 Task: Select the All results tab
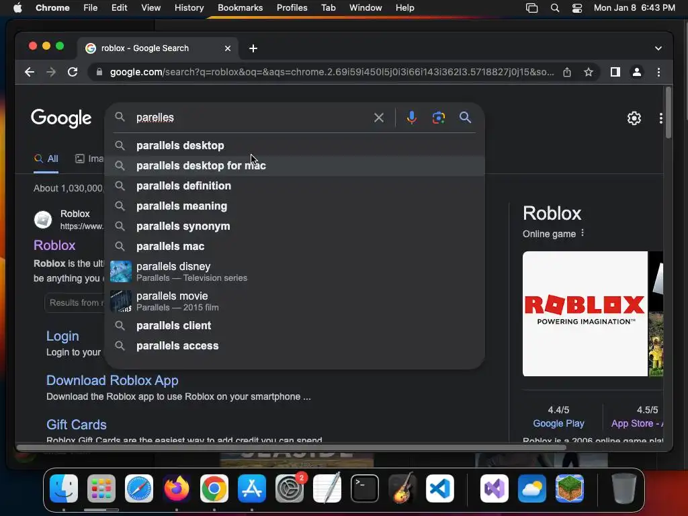tap(46, 159)
